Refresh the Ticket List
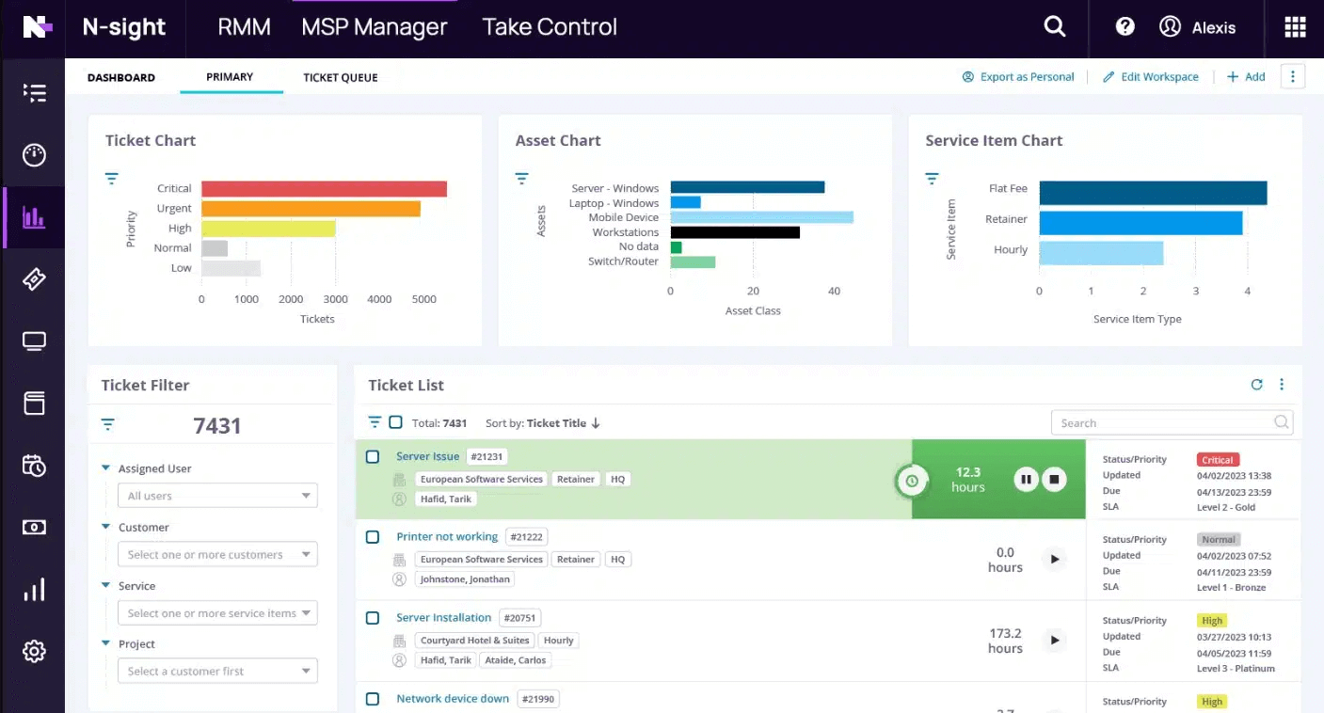 [x=1256, y=385]
